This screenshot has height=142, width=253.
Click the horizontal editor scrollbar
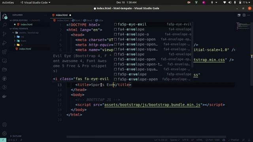[146, 137]
